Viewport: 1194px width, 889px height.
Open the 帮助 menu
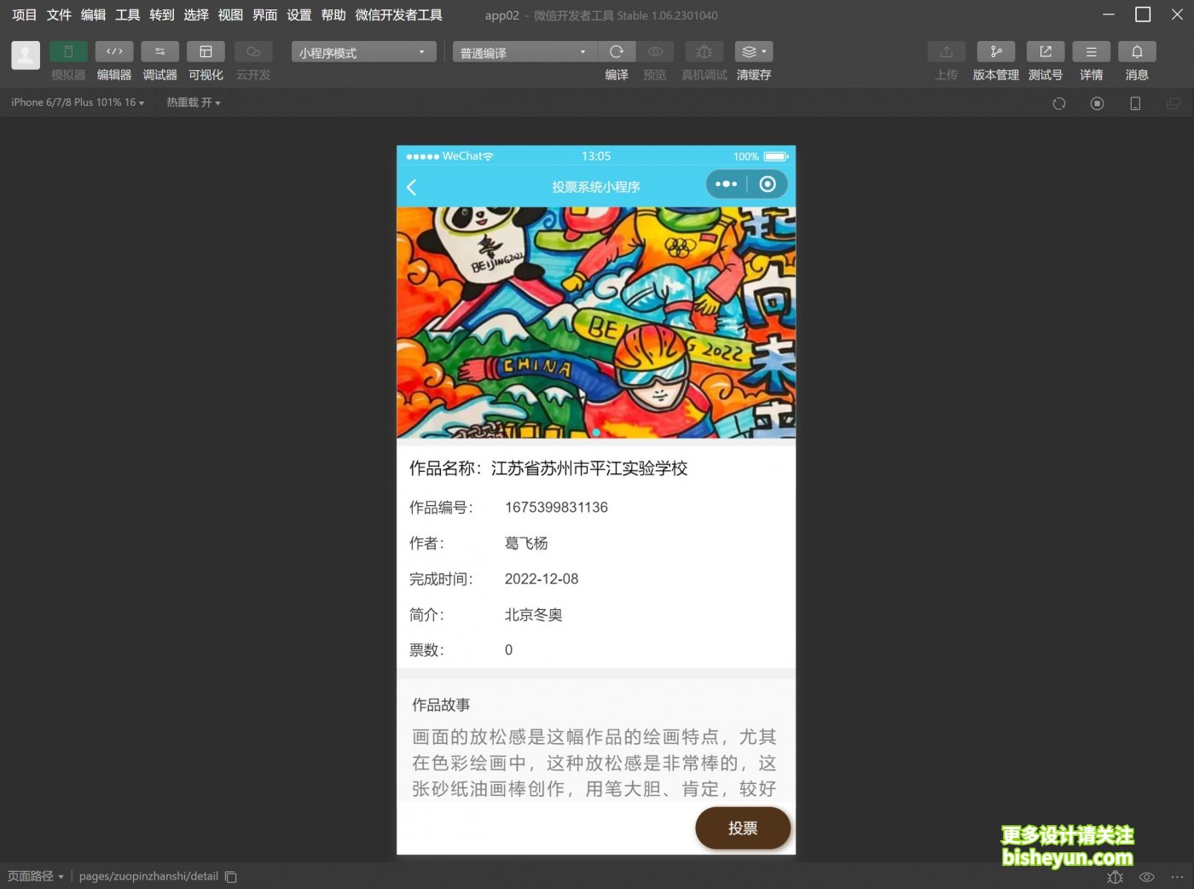[333, 15]
